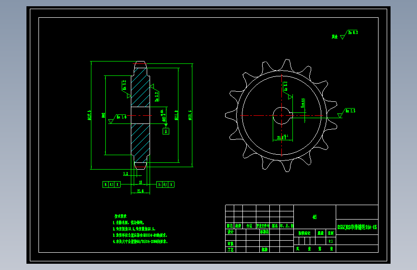Click the 标记 header cell in title block
The width and height of the screenshot is (417, 270).
230,226
